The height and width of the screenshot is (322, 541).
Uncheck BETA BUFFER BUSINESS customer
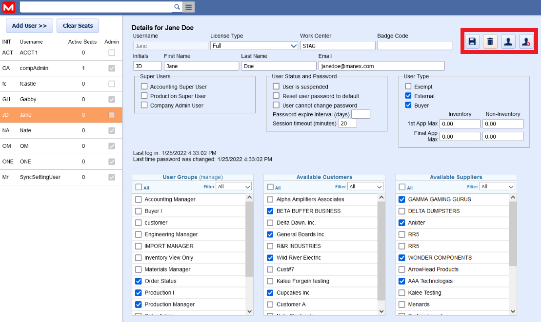click(270, 211)
